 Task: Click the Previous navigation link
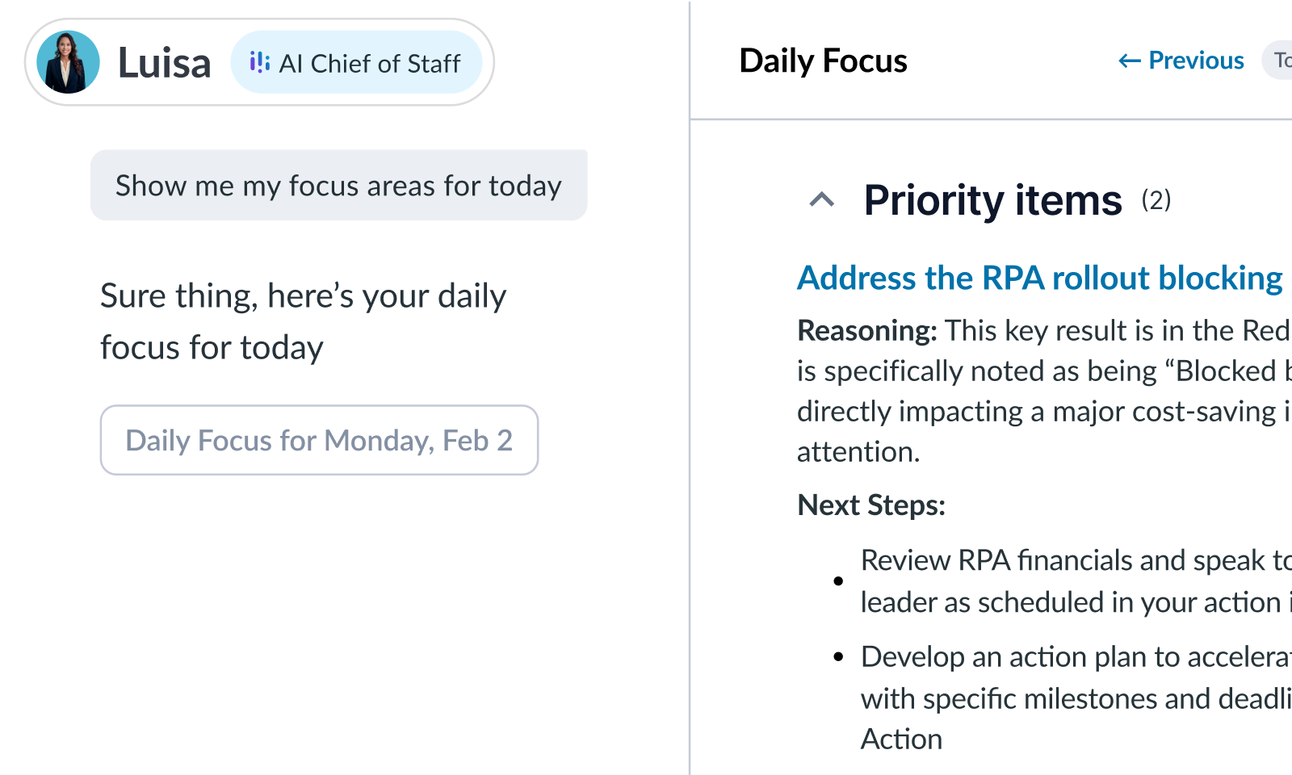pos(1181,60)
